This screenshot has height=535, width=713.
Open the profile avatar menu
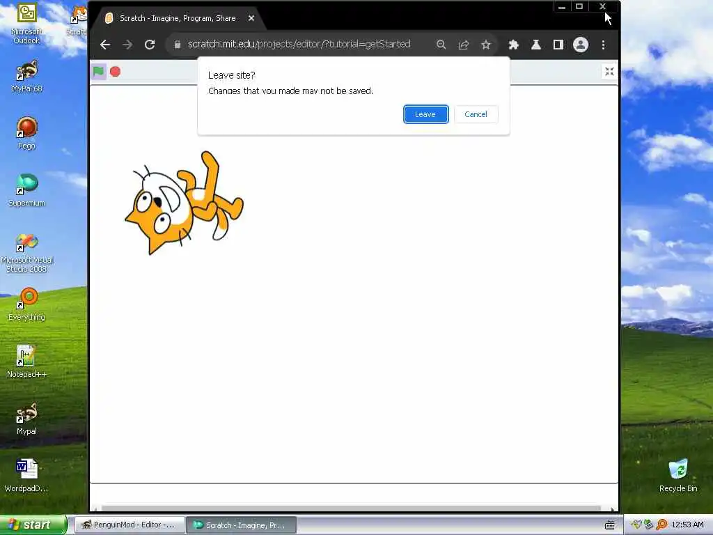tap(581, 45)
